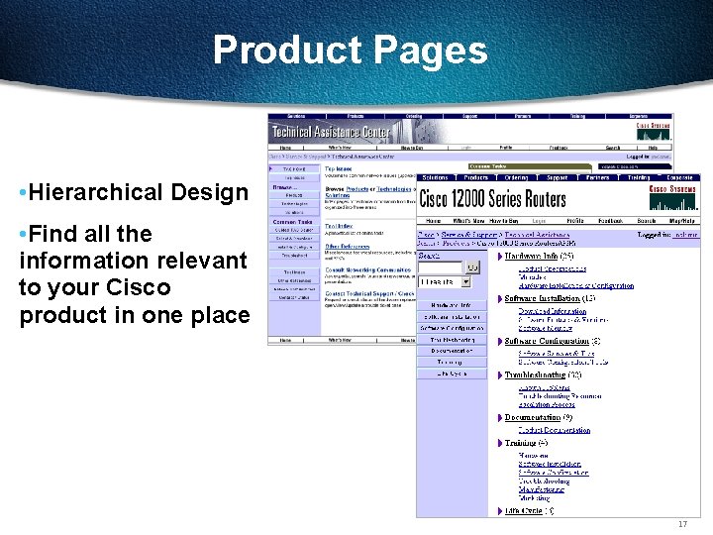The height and width of the screenshot is (535, 713).
Task: Open Partners tab on Routers page
Action: pyautogui.click(x=597, y=177)
